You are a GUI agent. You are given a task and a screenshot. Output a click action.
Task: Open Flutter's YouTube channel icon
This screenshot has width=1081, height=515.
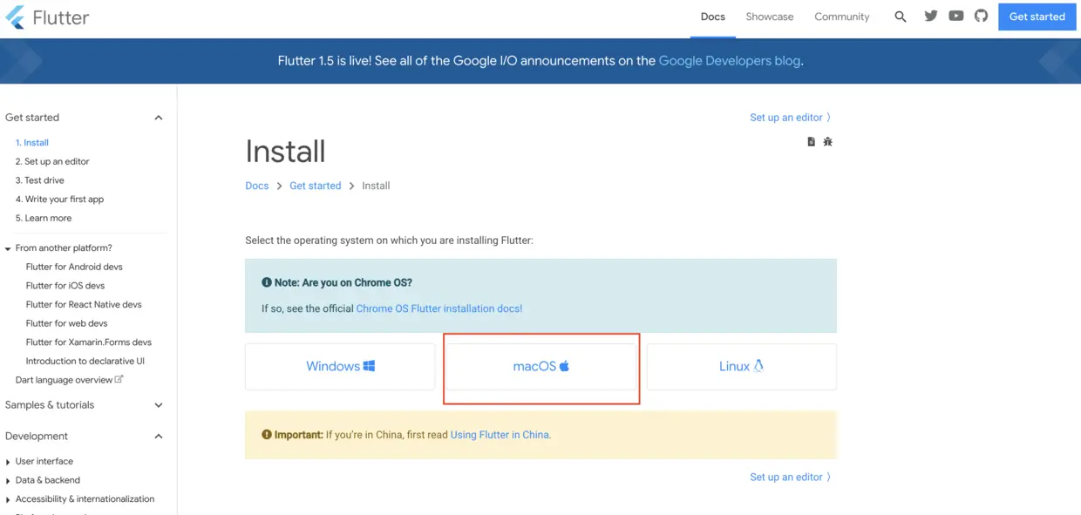click(956, 16)
